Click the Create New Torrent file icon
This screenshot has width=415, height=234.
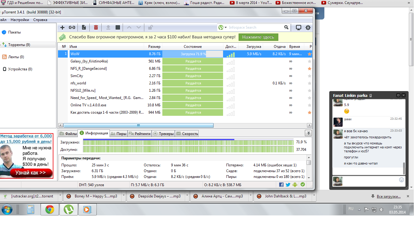coord(84,27)
